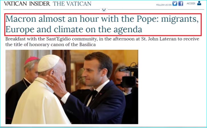
Task: Click the bishop's red skullcap in photo
Action: pyautogui.click(x=32, y=60)
